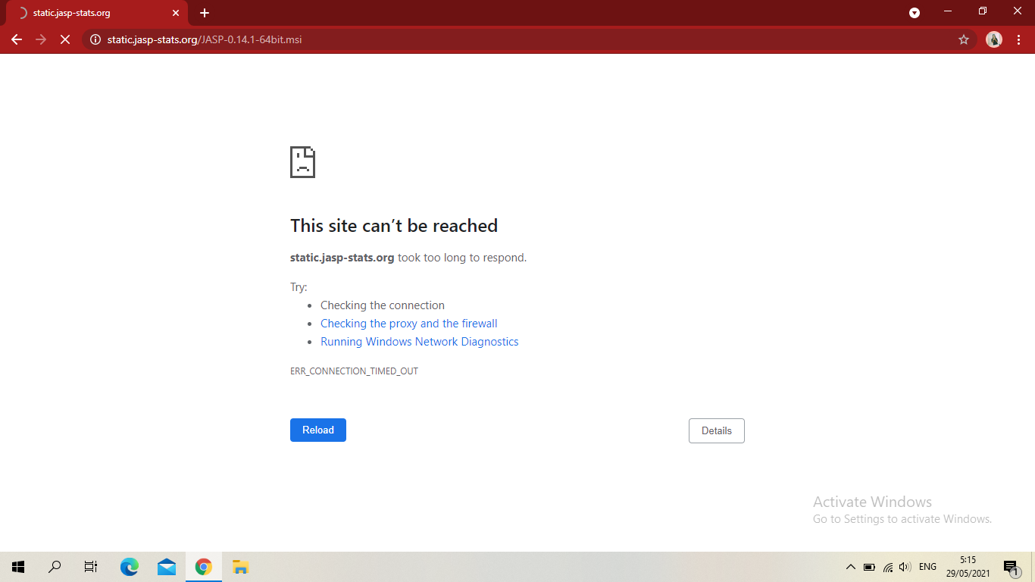This screenshot has width=1035, height=582.
Task: Launch Microsoft Edge from the taskbar
Action: click(129, 566)
